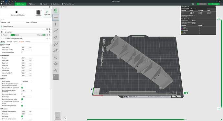This screenshot has width=223, height=121.
Task: Open the Strength settings tab
Action: pyautogui.click(x=9, y=42)
